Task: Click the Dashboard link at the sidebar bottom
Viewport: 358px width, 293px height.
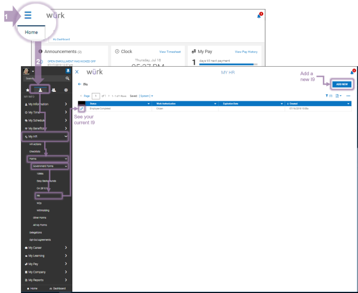Action: 57,288
